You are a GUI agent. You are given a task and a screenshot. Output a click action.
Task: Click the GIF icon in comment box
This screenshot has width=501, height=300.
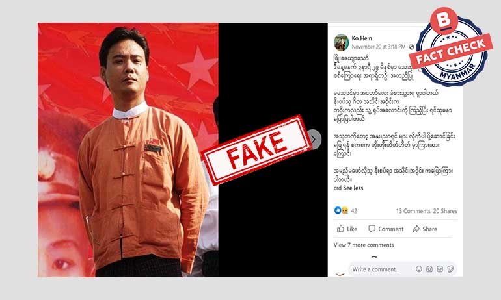[440, 269]
